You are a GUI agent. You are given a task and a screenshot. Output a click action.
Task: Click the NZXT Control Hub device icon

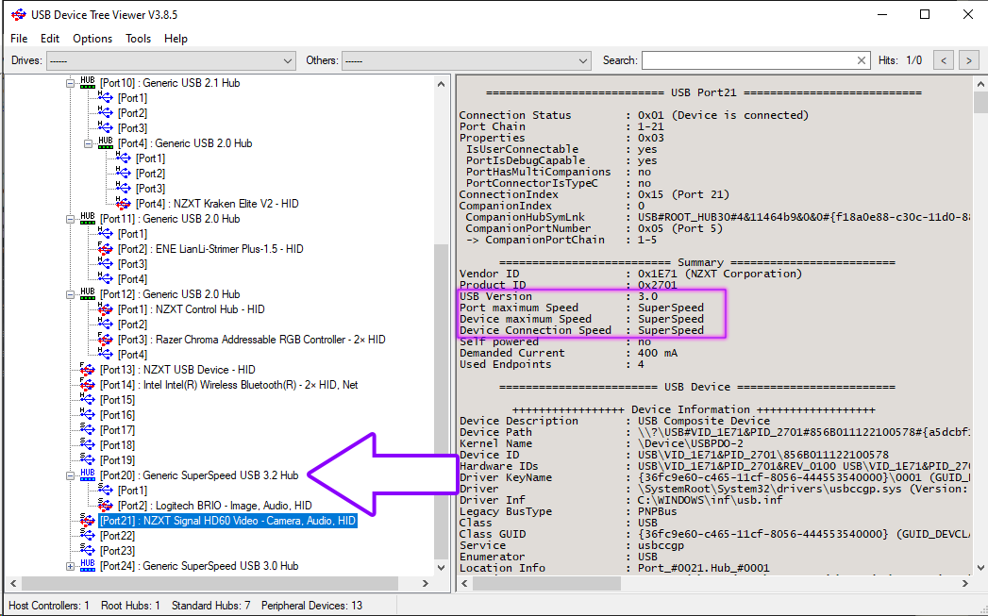tap(106, 309)
